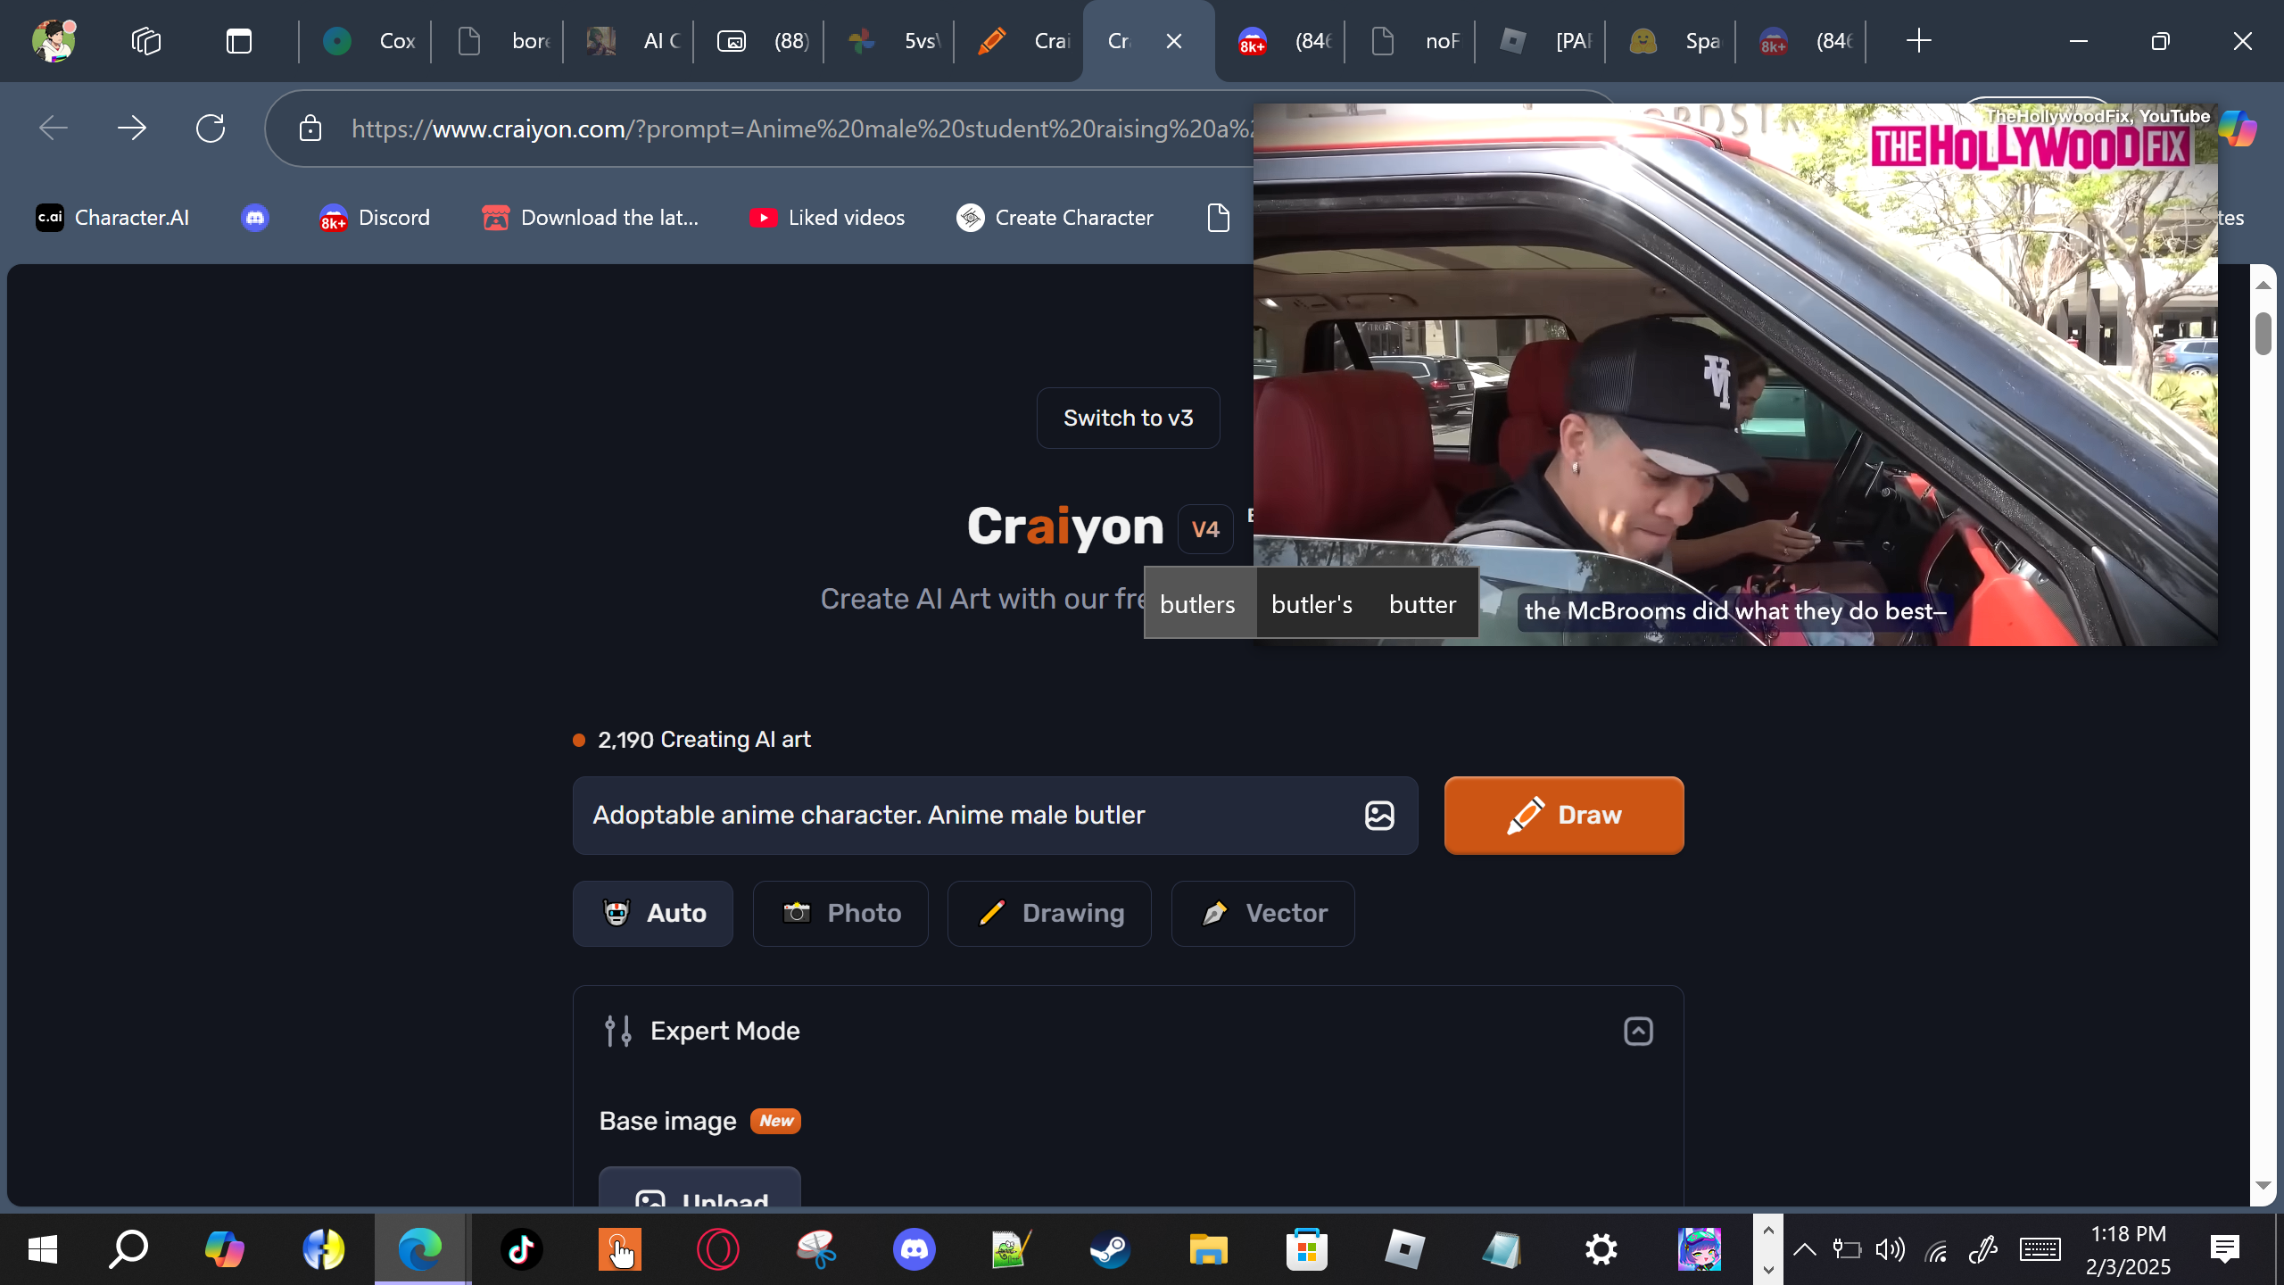
Task: Open the notification center icon
Action: (2225, 1249)
